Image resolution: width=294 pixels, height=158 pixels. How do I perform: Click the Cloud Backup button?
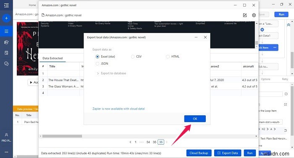point(199,153)
